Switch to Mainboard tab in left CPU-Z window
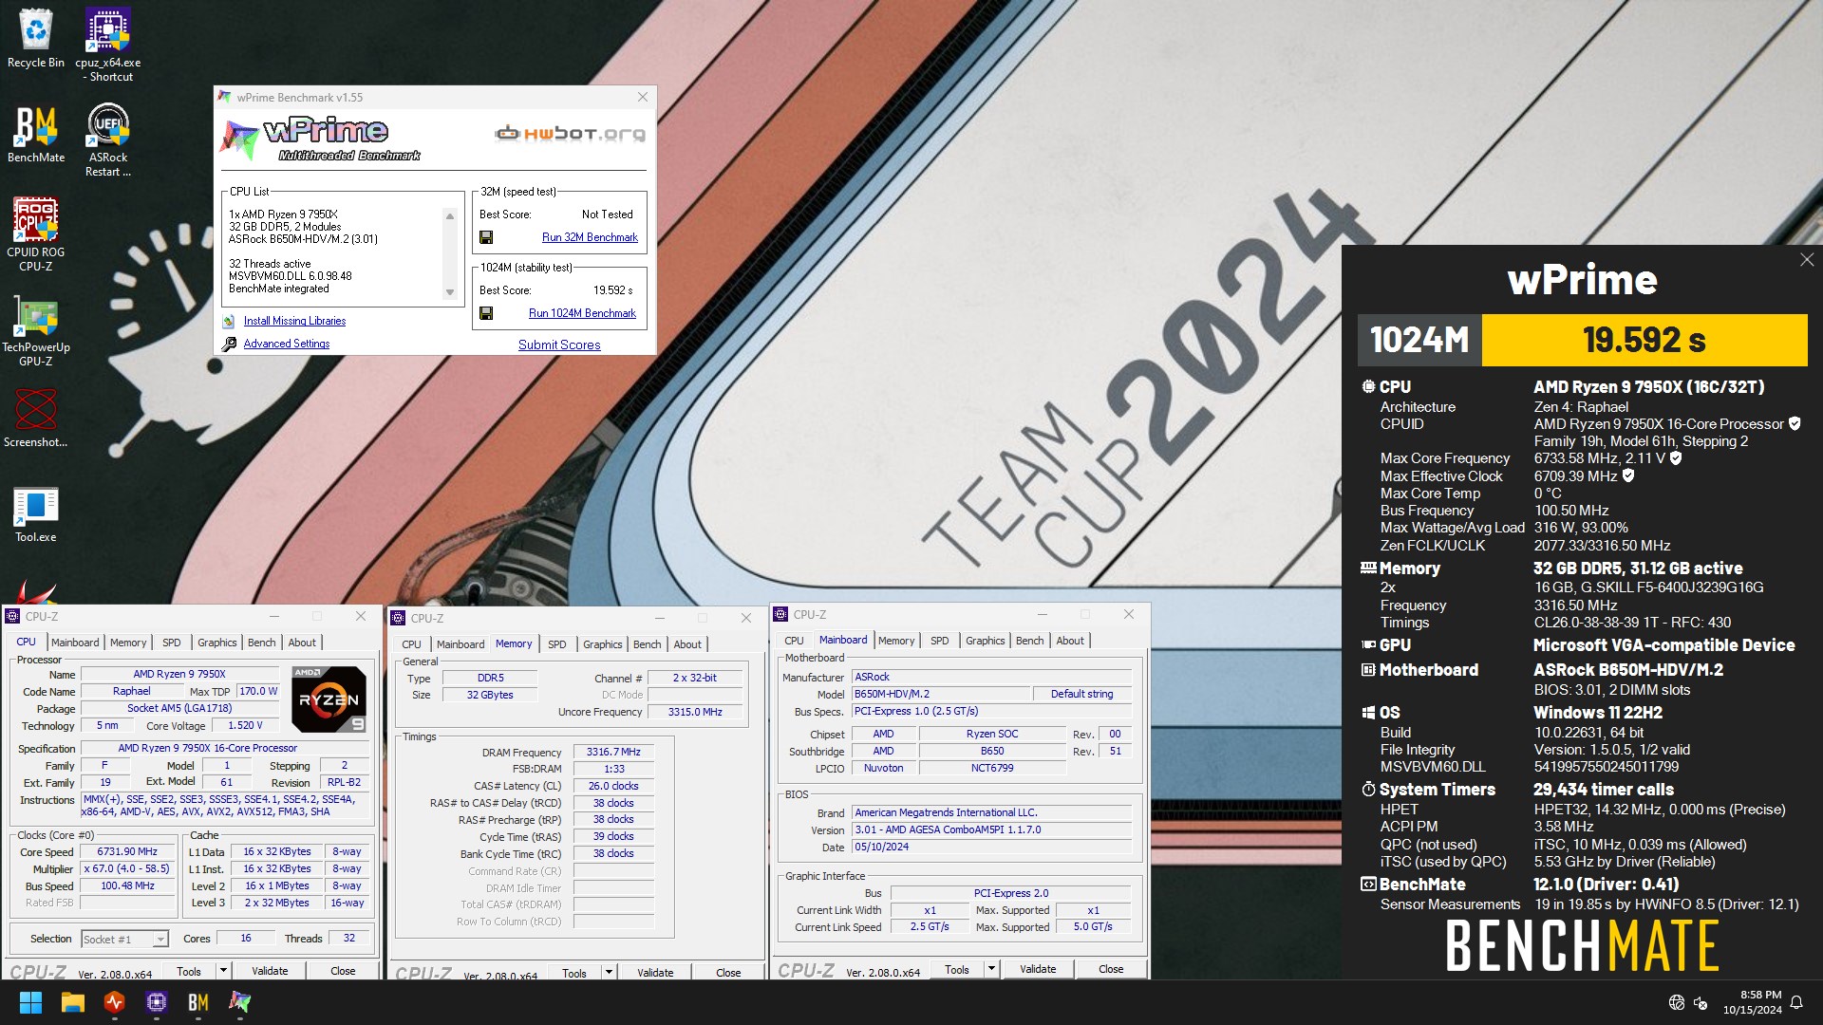The width and height of the screenshot is (1823, 1025). tap(75, 643)
